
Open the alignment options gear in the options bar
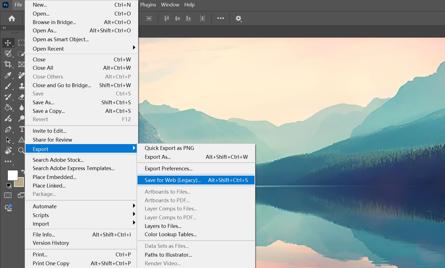point(238,18)
